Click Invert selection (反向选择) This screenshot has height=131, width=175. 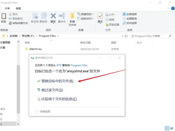130,23
